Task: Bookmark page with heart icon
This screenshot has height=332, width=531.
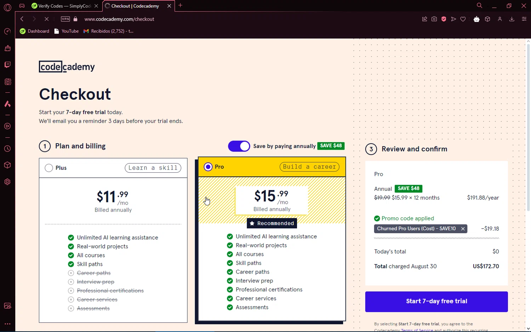Action: (463, 19)
